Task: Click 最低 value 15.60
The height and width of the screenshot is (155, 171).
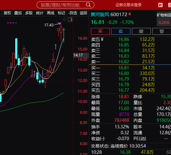Action: [x=124, y=108]
